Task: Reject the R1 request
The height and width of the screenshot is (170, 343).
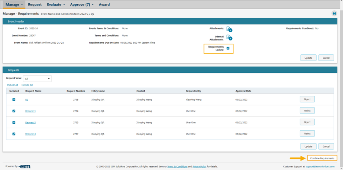Action: coord(307,99)
